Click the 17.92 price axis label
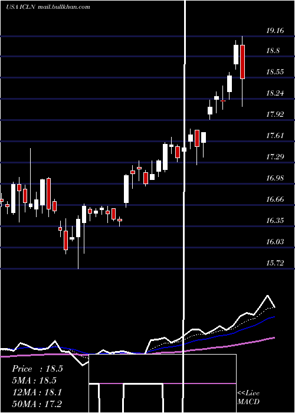 point(275,114)
